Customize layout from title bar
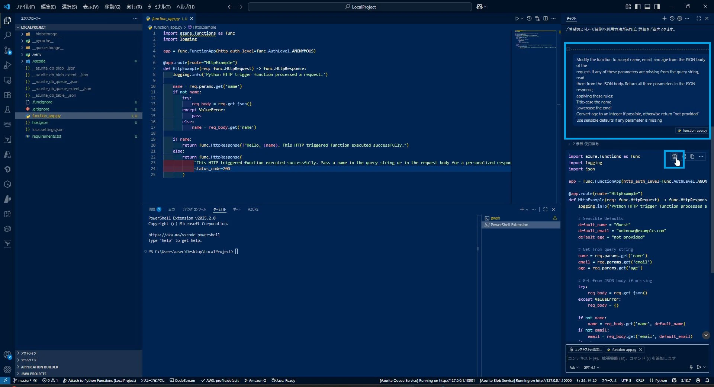 [628, 7]
